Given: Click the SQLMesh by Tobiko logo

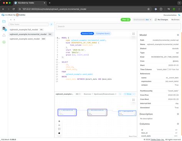Looking at the screenshot, I should coord(13,15).
